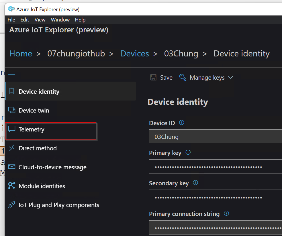Screen dimensions: 282x236
Task: Go to Devices breadcrumb link
Action: (x=134, y=54)
